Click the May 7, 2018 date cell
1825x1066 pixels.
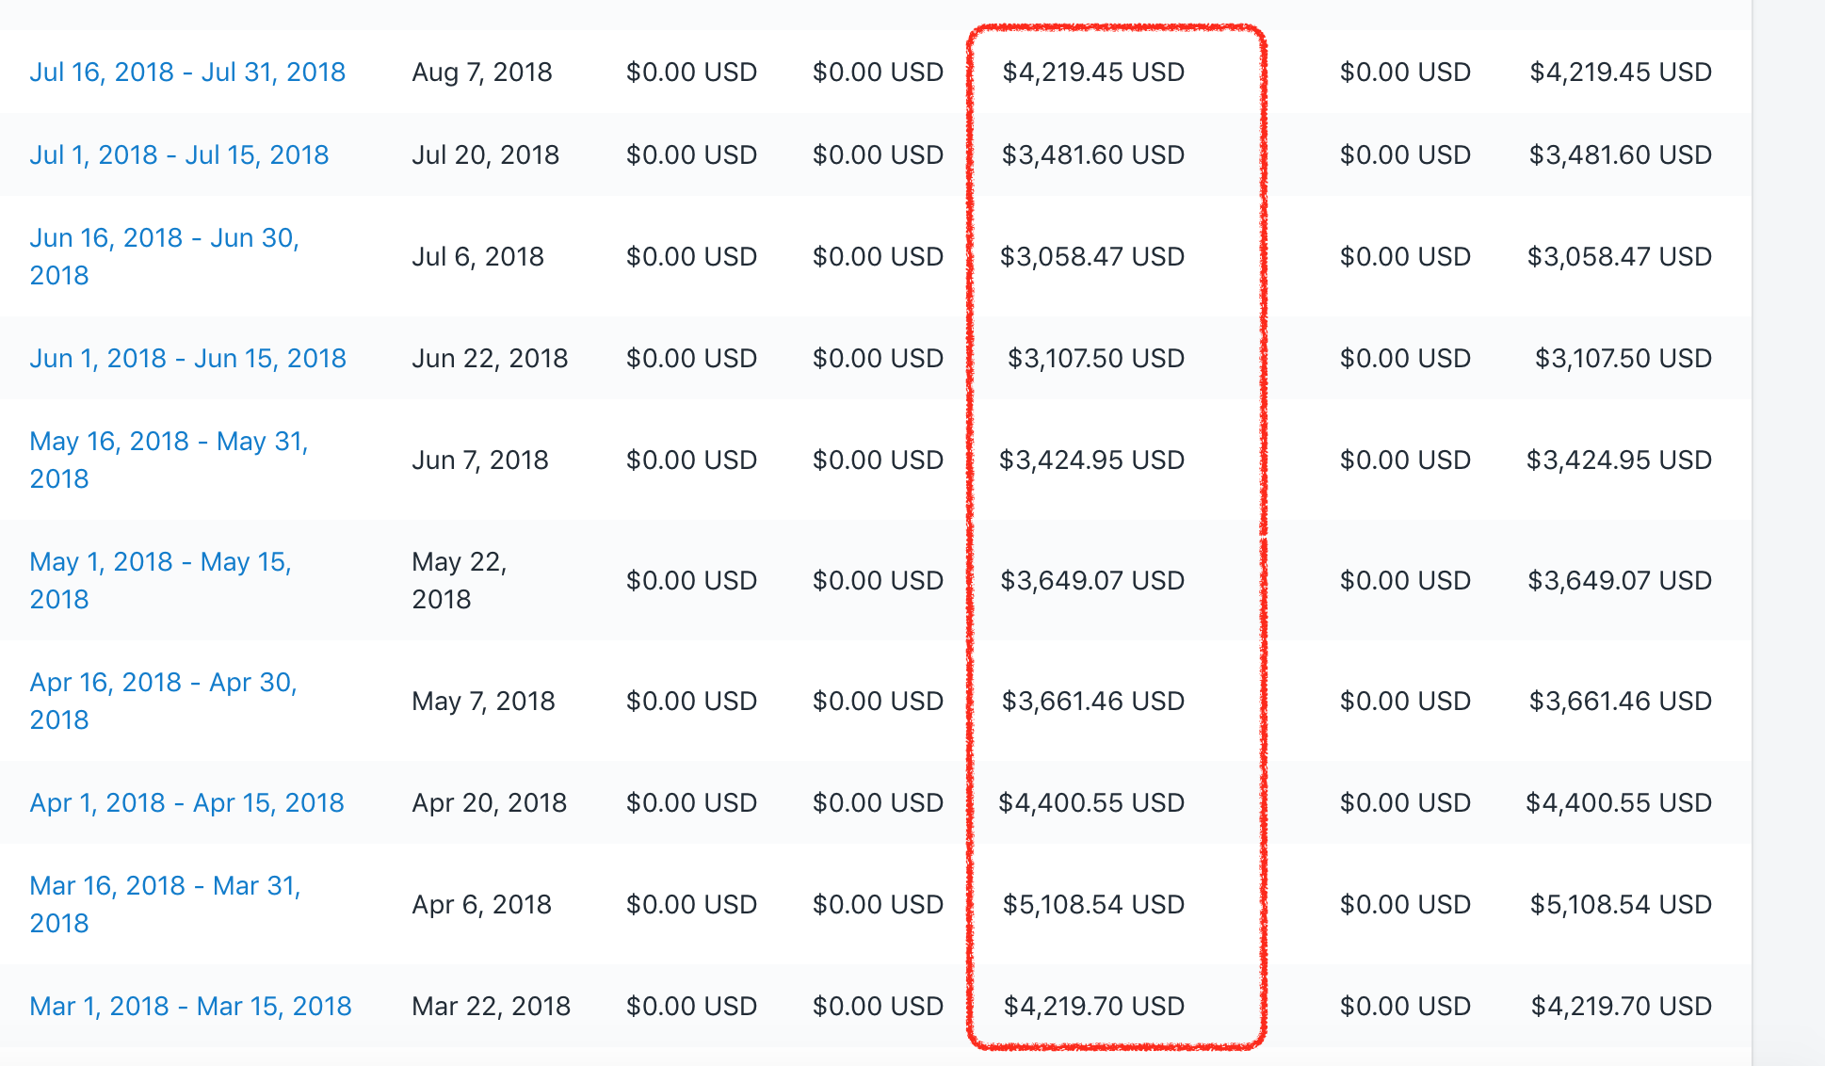(x=483, y=702)
